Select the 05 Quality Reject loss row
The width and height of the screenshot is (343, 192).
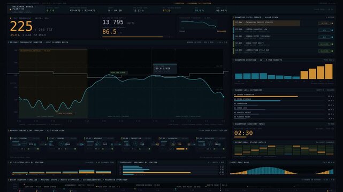tap(284, 113)
